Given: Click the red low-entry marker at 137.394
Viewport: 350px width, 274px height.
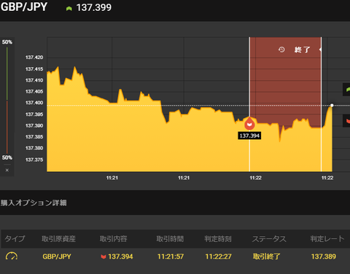Looking at the screenshot, I should point(249,124).
